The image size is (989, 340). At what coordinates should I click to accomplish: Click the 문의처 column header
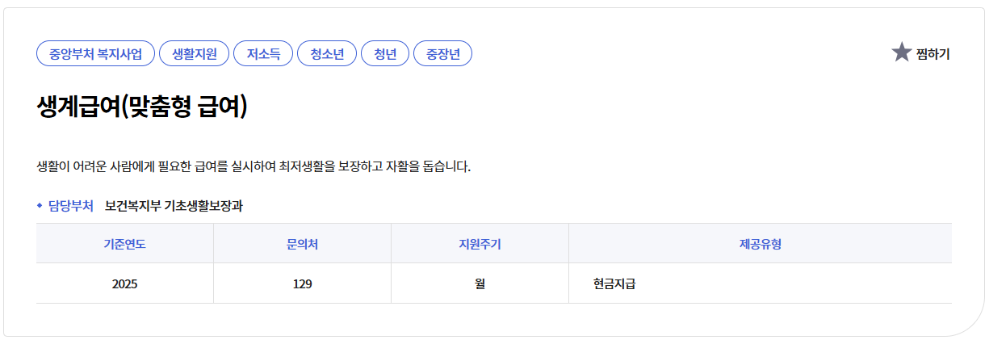[302, 244]
